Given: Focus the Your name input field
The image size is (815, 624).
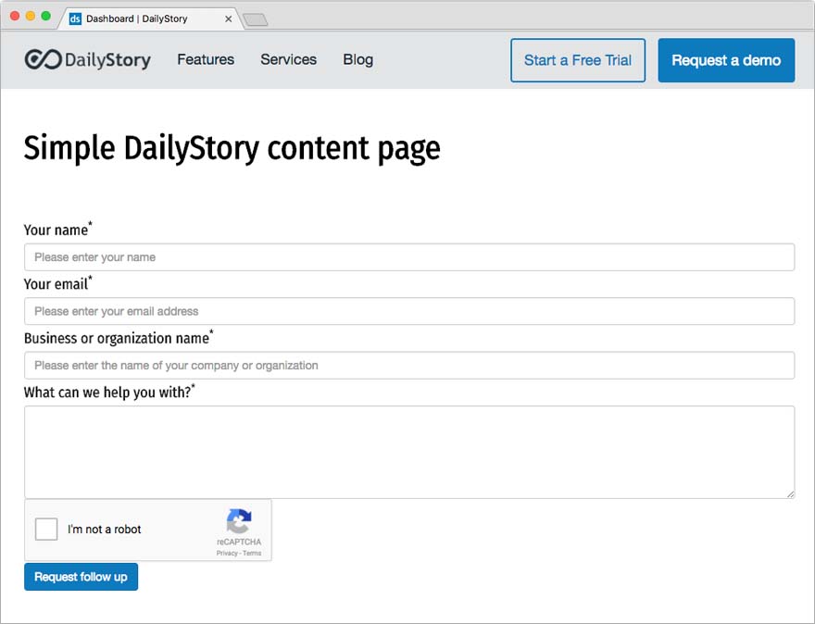Looking at the screenshot, I should (409, 257).
